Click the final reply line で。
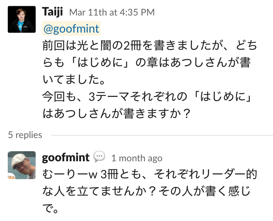Image resolution: width=273 pixels, height=221 pixels. [50, 209]
